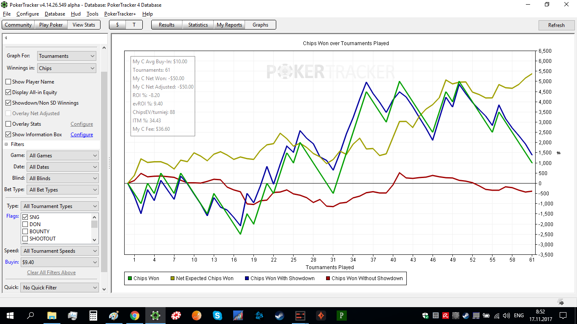Click Configure link next to Information Box
Viewport: 577px width, 324px height.
(82, 135)
